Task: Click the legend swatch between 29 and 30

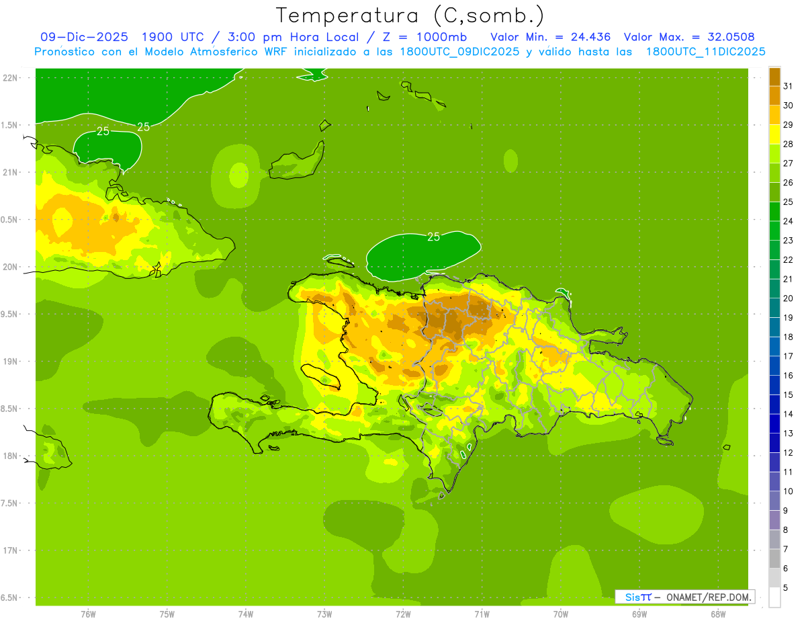Action: (774, 115)
